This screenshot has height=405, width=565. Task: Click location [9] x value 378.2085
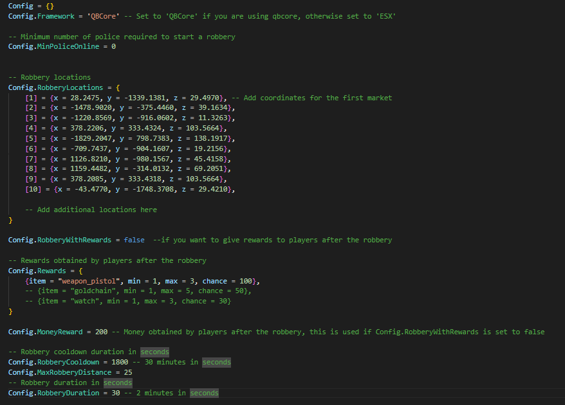[x=86, y=179]
